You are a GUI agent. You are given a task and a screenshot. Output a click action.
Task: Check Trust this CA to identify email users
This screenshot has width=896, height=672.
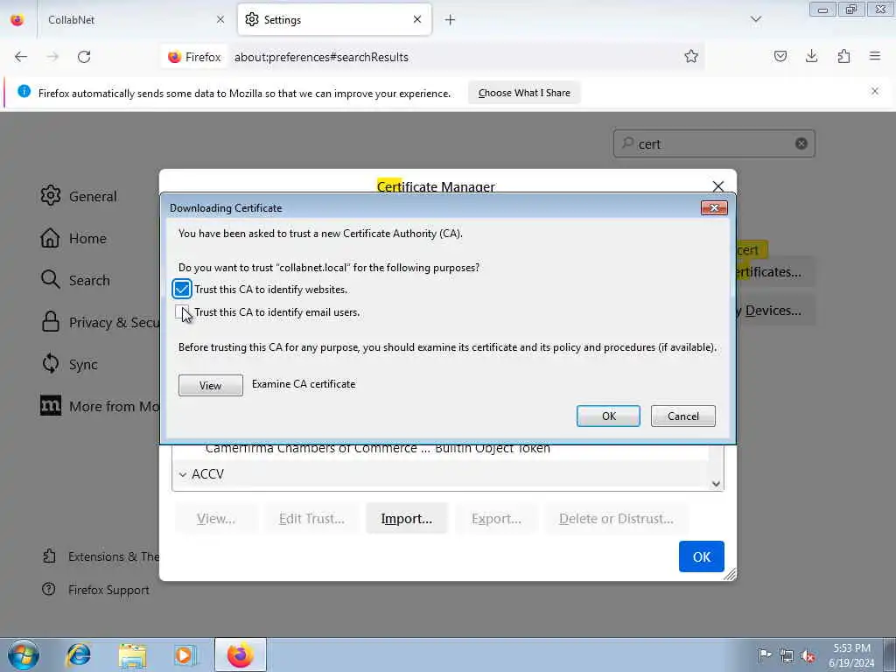(182, 312)
